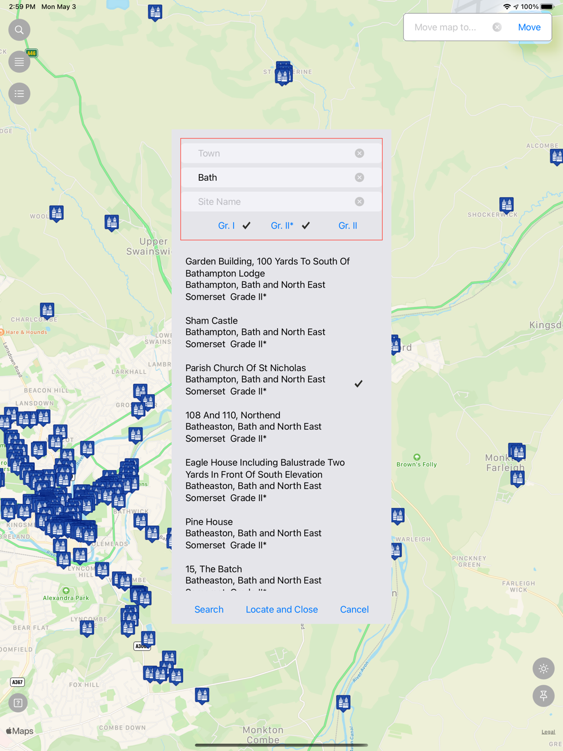Screen dimensions: 563x751
Task: Tap Brown's Folly map marker
Action: [x=417, y=457]
